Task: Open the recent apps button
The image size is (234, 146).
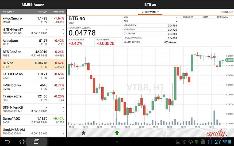Action: (x=37, y=142)
